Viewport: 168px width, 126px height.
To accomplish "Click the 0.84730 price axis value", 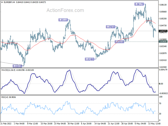I will tap(163, 25).
